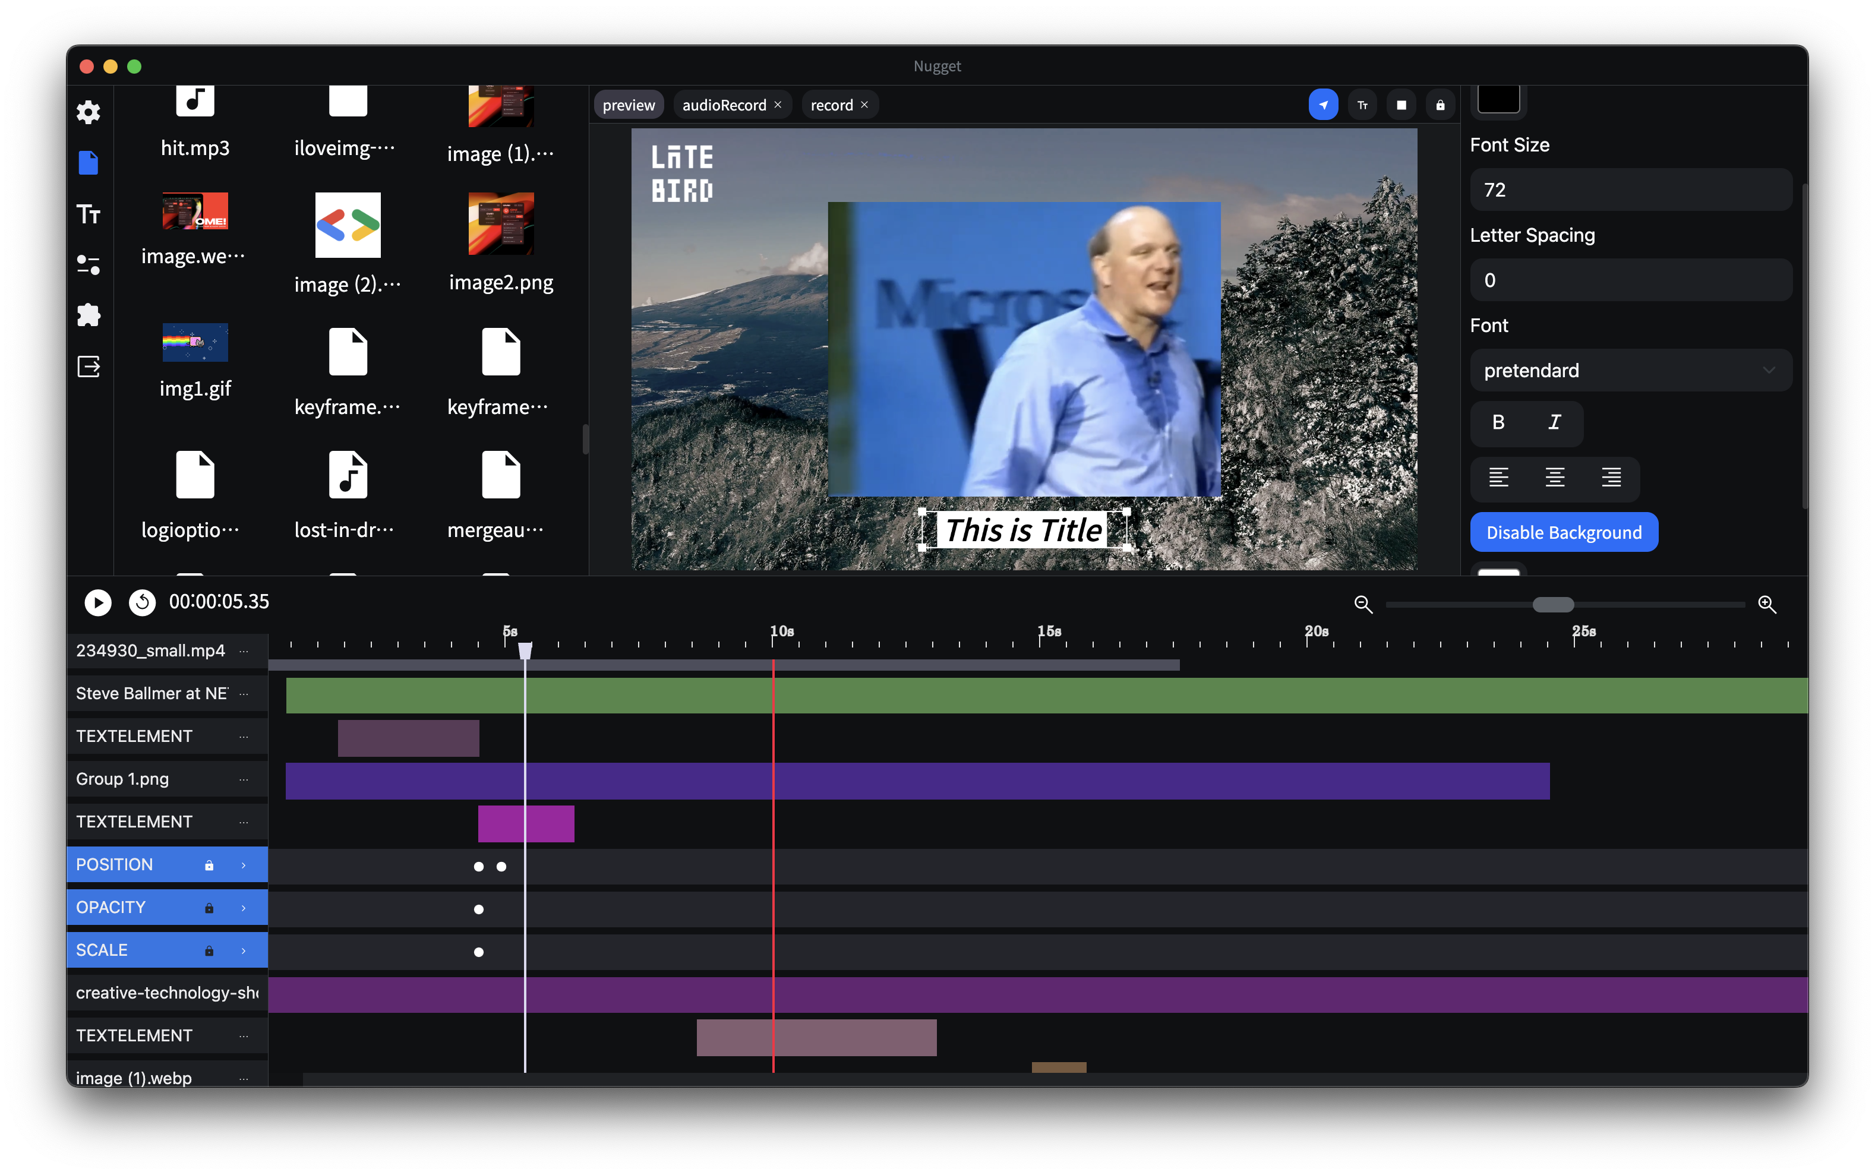Select the text tool in left sidebar
The height and width of the screenshot is (1175, 1875).
pyautogui.click(x=89, y=214)
